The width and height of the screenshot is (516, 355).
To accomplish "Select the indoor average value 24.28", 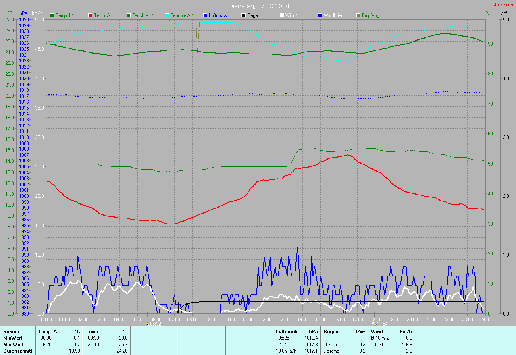I will coord(121,351).
